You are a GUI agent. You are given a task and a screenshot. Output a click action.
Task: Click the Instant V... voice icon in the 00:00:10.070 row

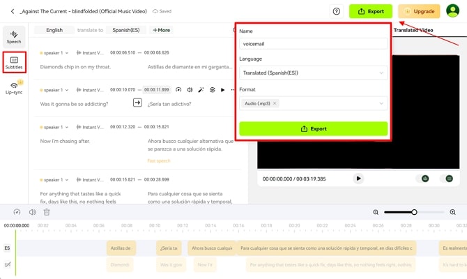tap(79, 90)
